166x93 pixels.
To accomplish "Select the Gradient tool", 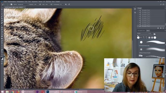I will coord(2,34).
